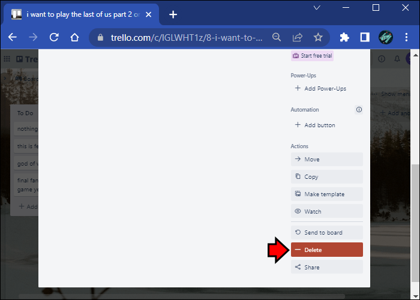Click the vertical scrollbar thumb
This screenshot has height=300, width=420.
(x=415, y=223)
